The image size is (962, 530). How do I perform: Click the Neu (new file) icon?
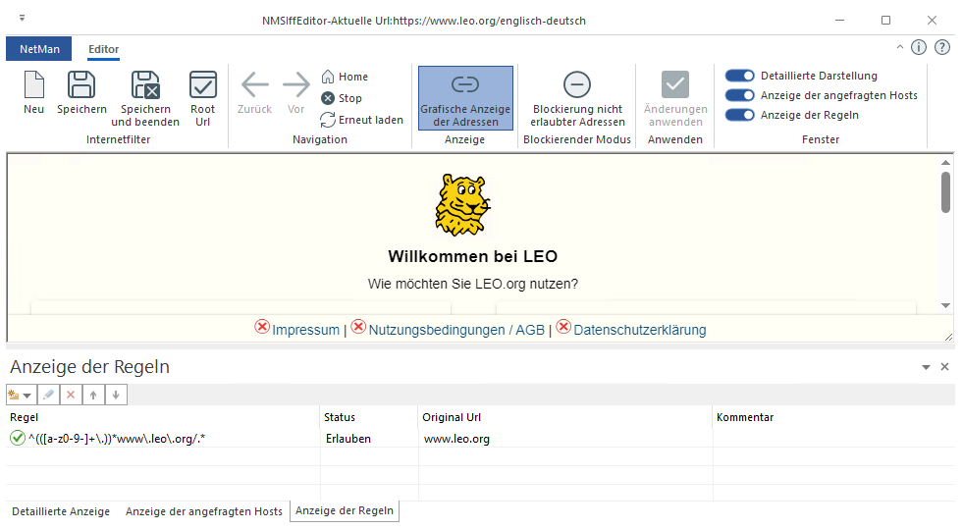pyautogui.click(x=33, y=85)
